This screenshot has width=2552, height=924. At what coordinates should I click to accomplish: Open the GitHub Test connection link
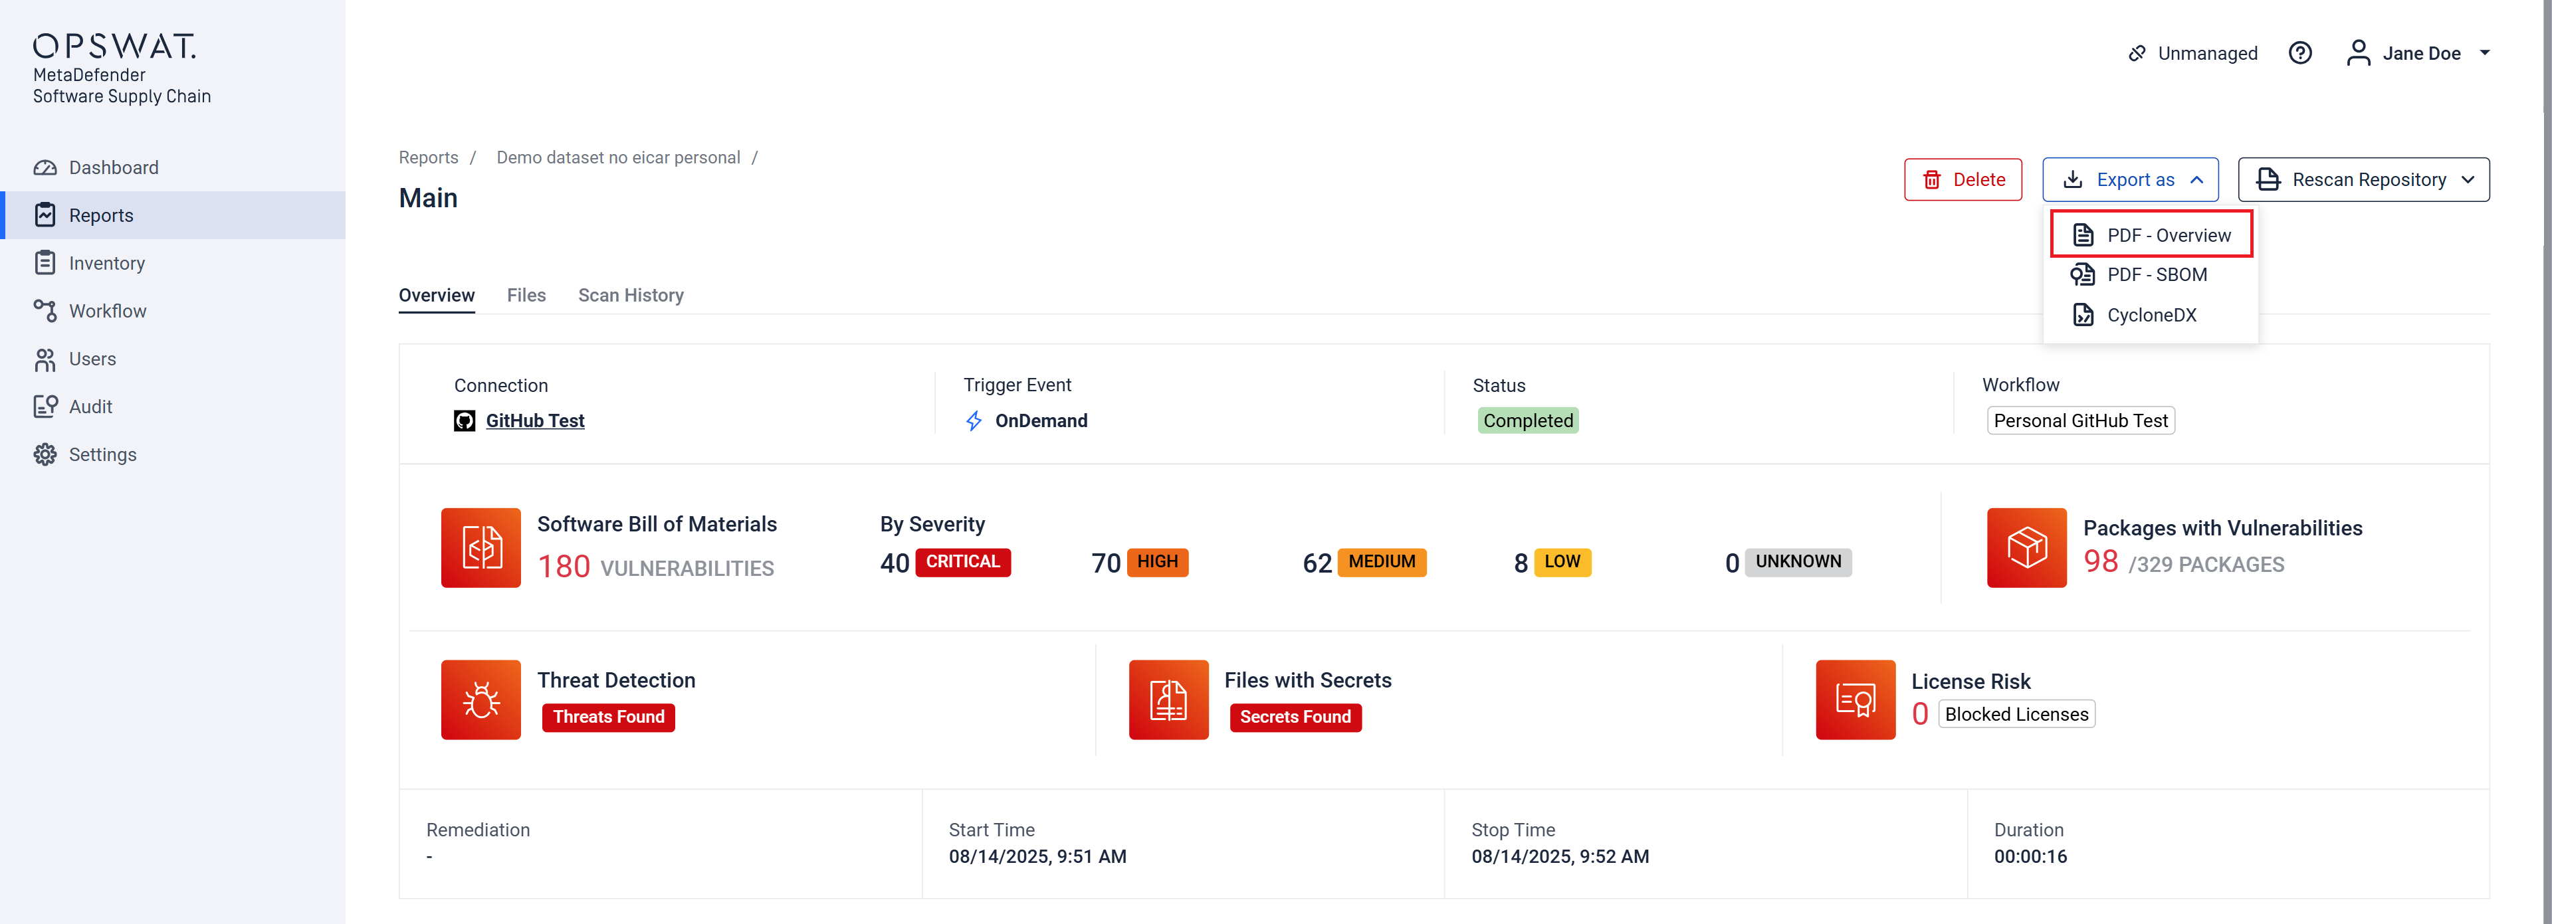[535, 421]
